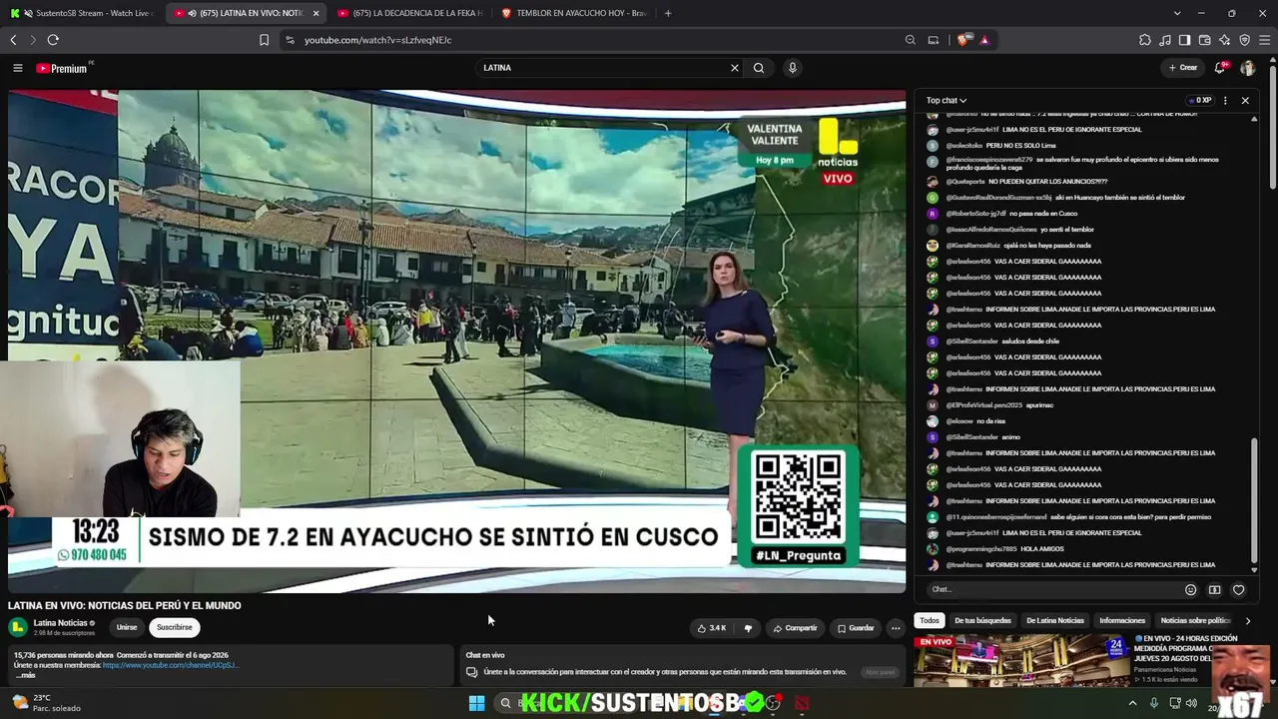Click the taskbar microphone tray icon

tap(1153, 703)
